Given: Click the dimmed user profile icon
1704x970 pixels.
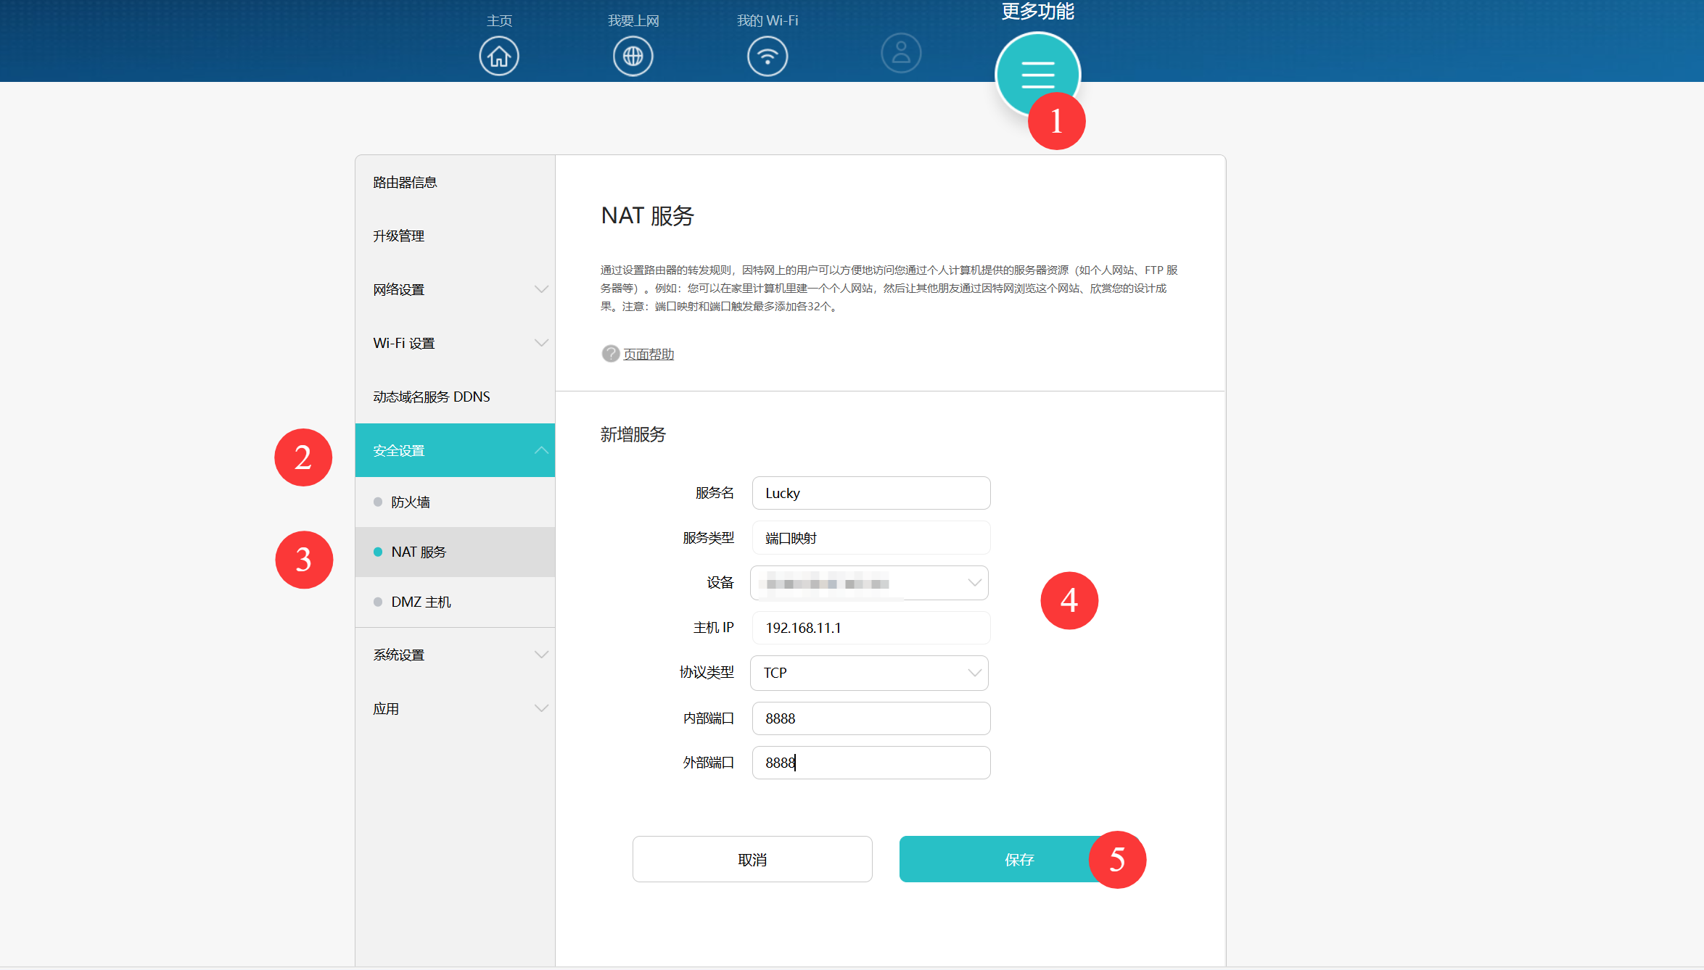Looking at the screenshot, I should [x=901, y=53].
